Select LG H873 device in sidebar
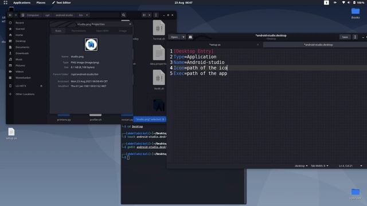 21,86
